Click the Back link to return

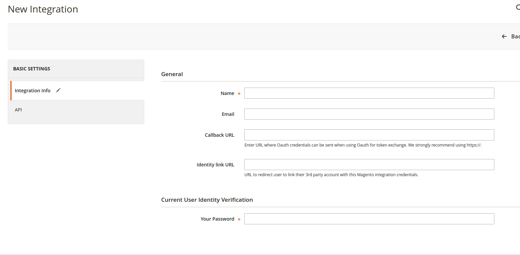click(x=515, y=36)
